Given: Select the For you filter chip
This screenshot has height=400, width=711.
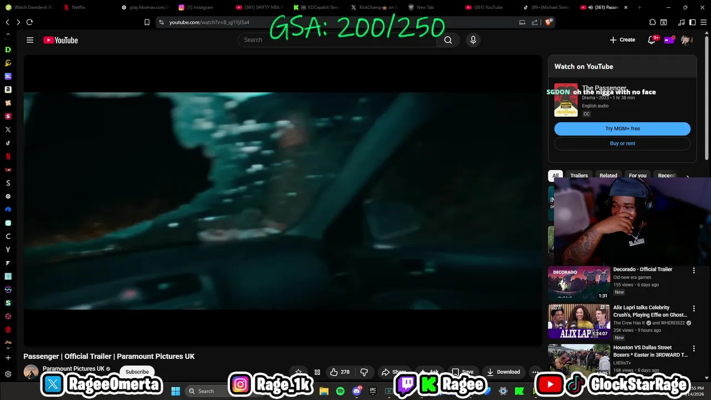Looking at the screenshot, I should pyautogui.click(x=638, y=176).
